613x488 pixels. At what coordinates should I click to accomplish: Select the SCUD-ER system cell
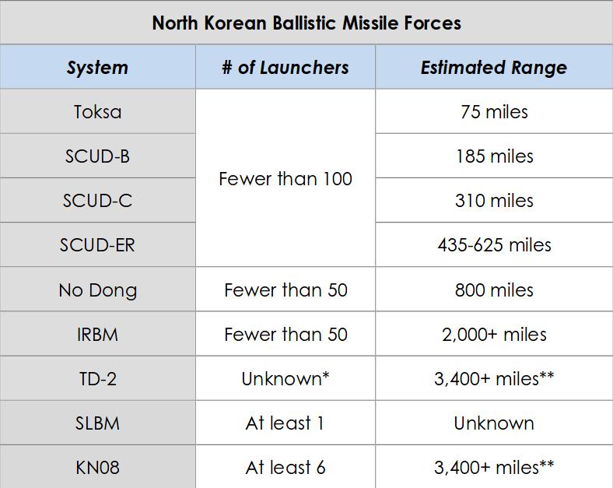pos(97,245)
